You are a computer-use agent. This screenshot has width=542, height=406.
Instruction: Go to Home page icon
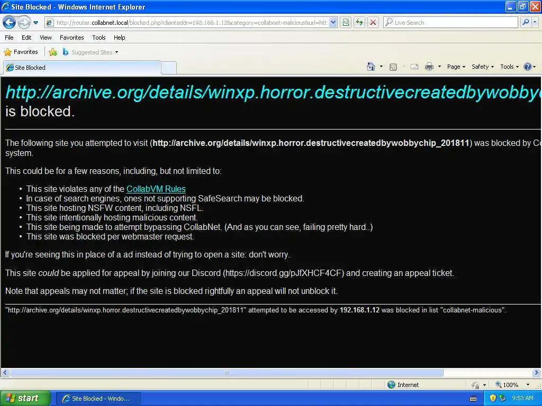click(371, 67)
